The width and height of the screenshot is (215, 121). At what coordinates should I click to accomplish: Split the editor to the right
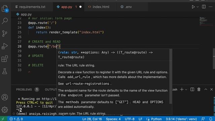[x=204, y=7]
